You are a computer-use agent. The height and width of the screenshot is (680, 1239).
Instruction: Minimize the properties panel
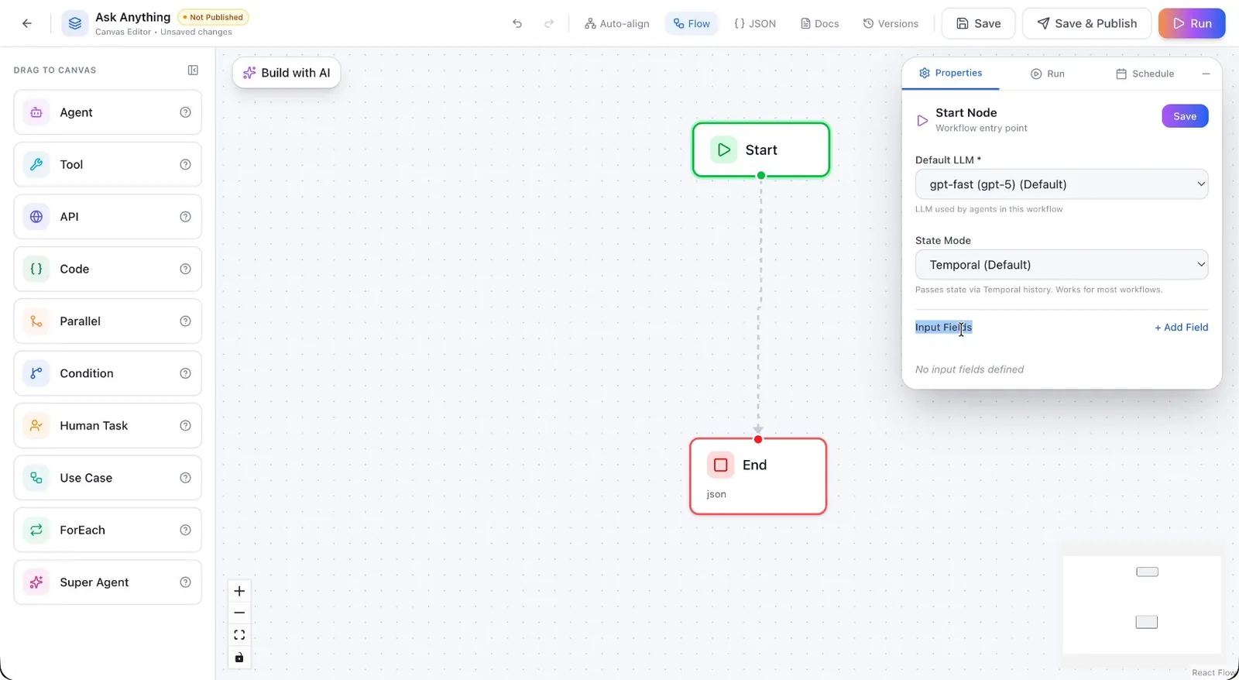coord(1206,74)
